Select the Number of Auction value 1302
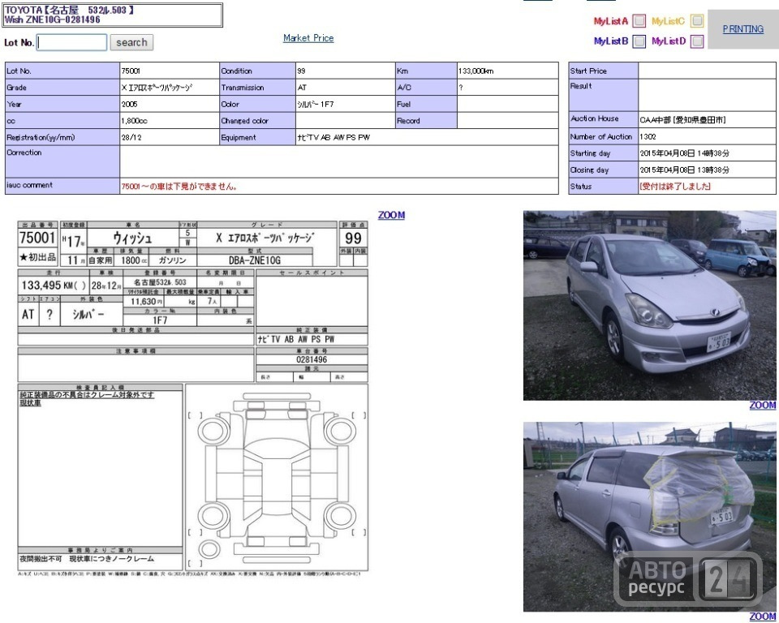 point(648,136)
